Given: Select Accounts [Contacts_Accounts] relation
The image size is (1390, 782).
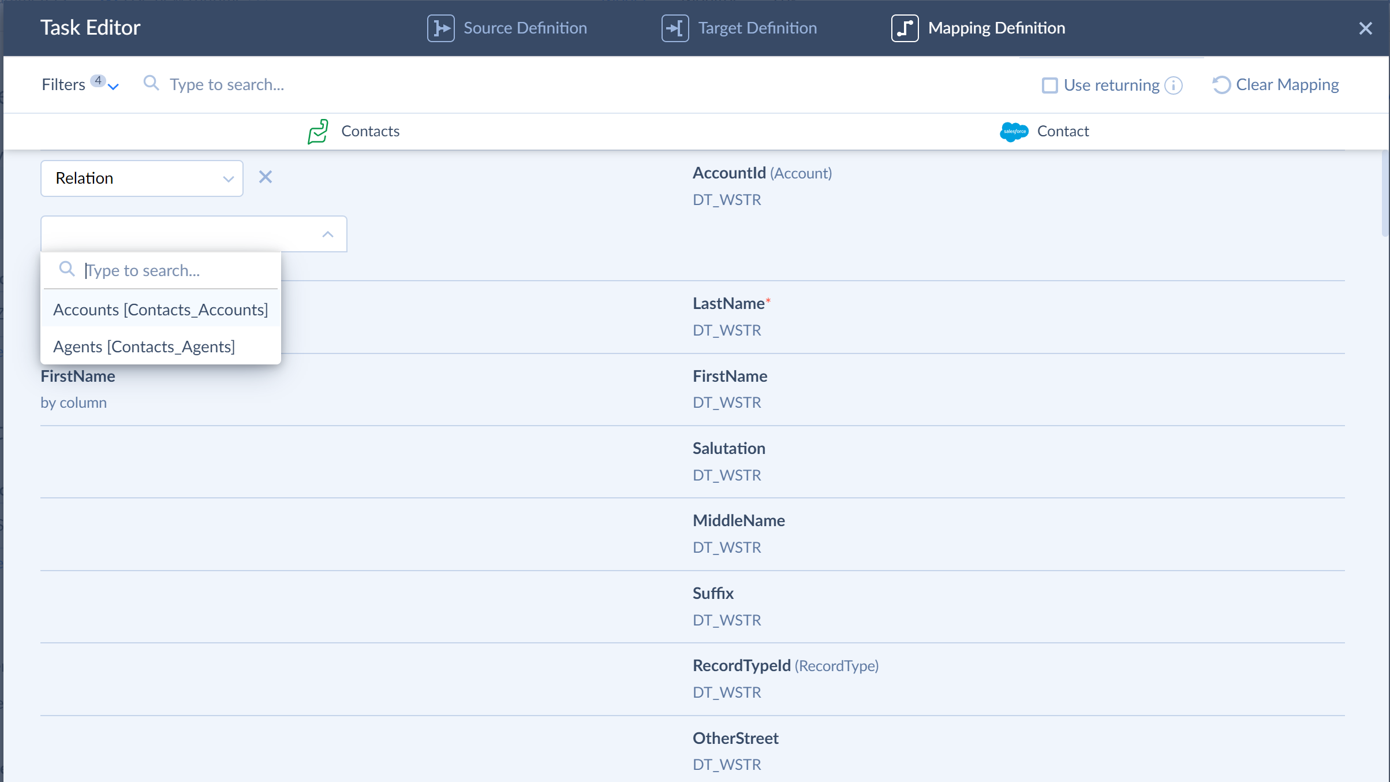Looking at the screenshot, I should coord(160,308).
